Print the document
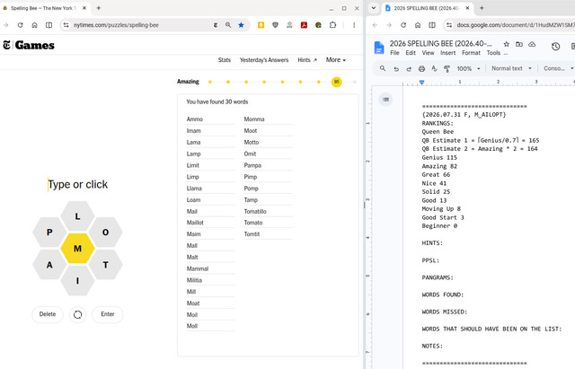 click(x=421, y=68)
